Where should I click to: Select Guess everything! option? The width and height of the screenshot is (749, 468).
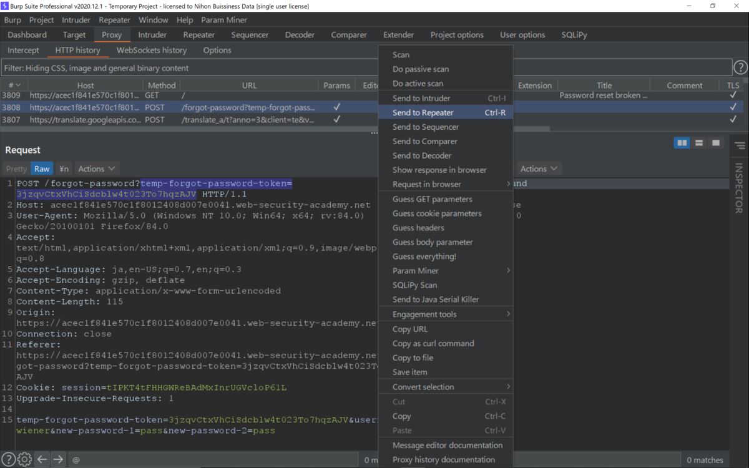click(446, 256)
